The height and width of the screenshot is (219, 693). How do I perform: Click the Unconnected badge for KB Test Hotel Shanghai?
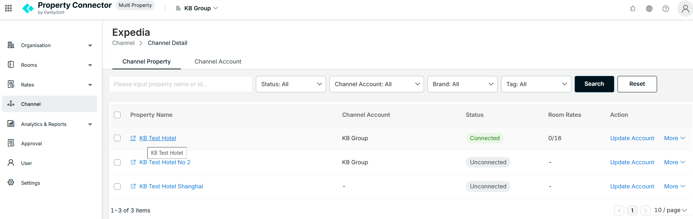tap(488, 186)
